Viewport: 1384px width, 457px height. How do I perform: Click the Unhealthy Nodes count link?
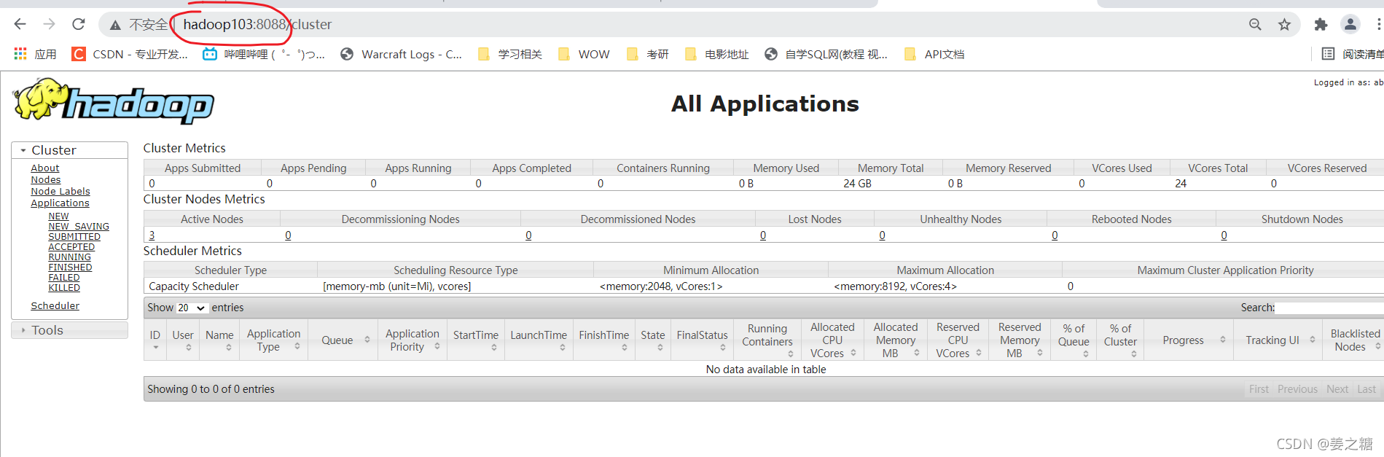click(882, 235)
